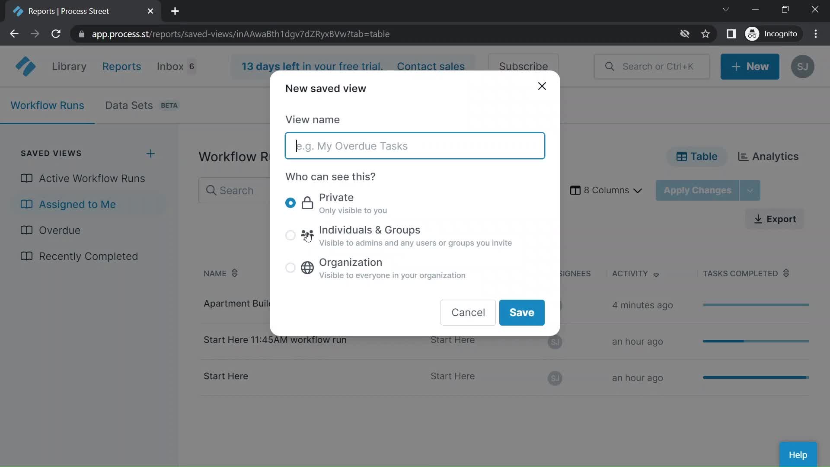Click the Inbox navigation icon
830x467 pixels.
coord(170,67)
